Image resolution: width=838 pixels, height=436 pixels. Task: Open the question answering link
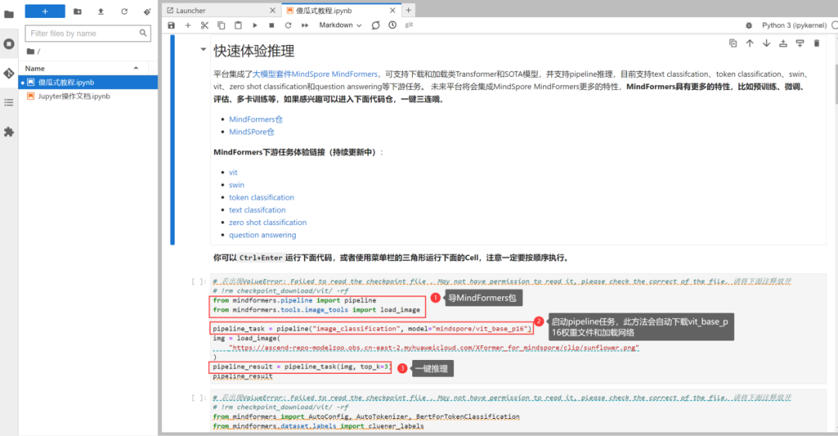[x=262, y=235]
